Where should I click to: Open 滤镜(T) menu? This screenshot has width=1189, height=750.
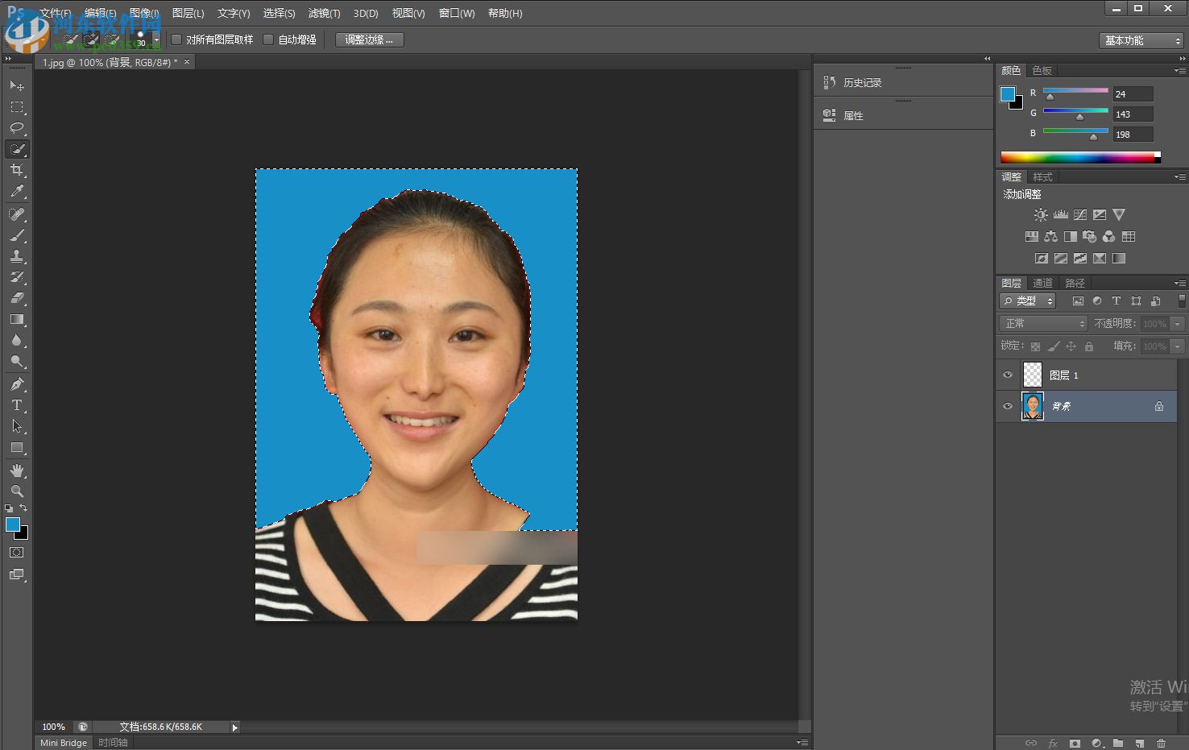[324, 14]
